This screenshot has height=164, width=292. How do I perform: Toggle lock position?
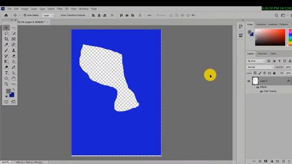(265, 73)
